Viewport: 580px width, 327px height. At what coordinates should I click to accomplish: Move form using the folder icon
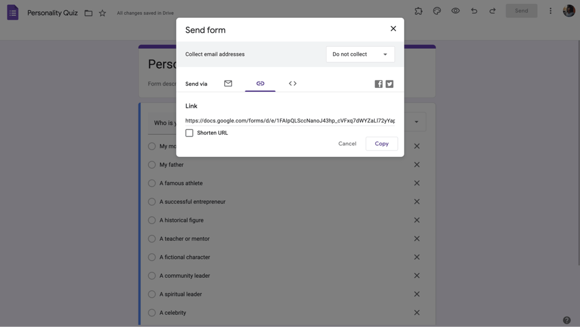(88, 13)
